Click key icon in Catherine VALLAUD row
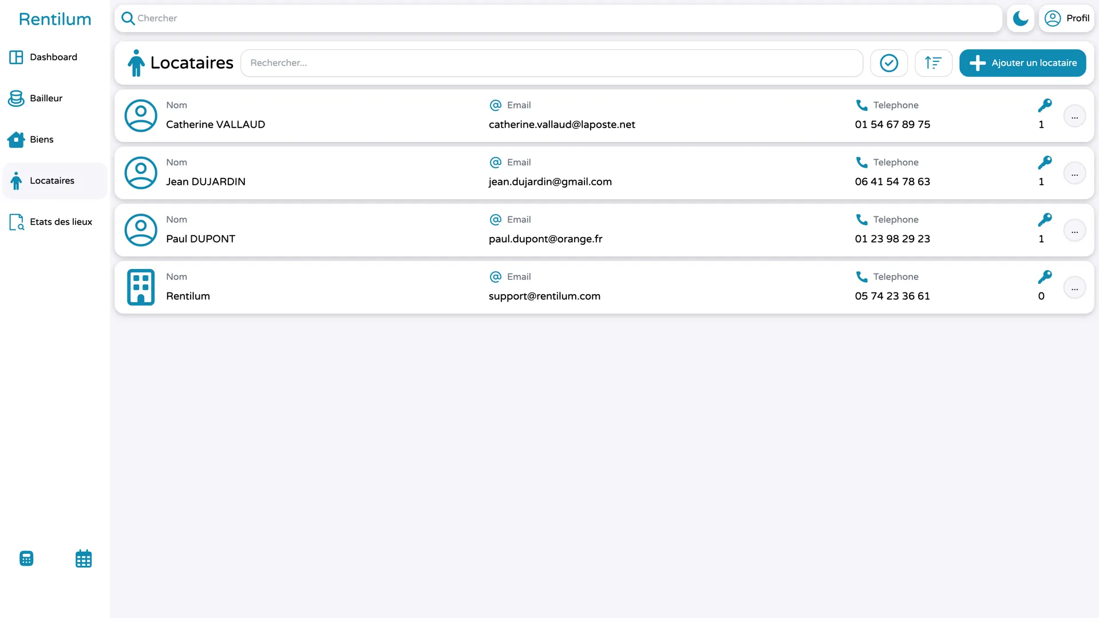This screenshot has height=618, width=1099. pyautogui.click(x=1045, y=105)
